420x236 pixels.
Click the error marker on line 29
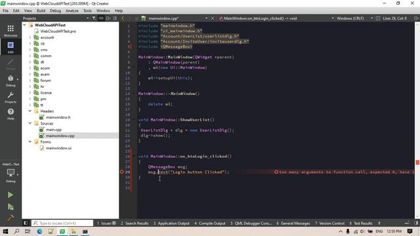point(121,172)
